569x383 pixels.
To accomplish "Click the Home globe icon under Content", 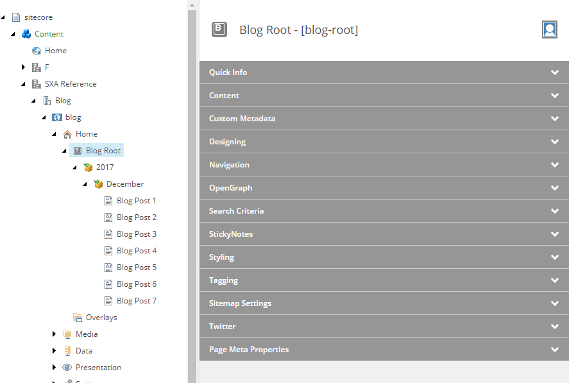I will click(37, 51).
